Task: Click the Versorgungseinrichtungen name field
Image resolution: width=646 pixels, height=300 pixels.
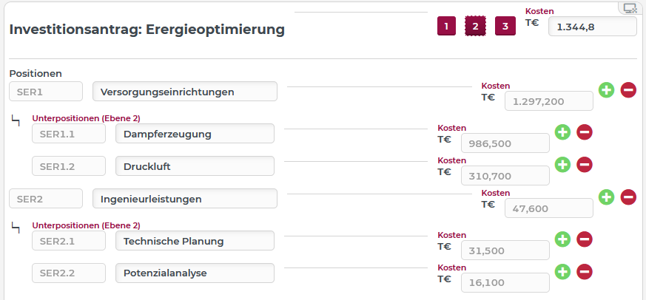Action: tap(185, 92)
